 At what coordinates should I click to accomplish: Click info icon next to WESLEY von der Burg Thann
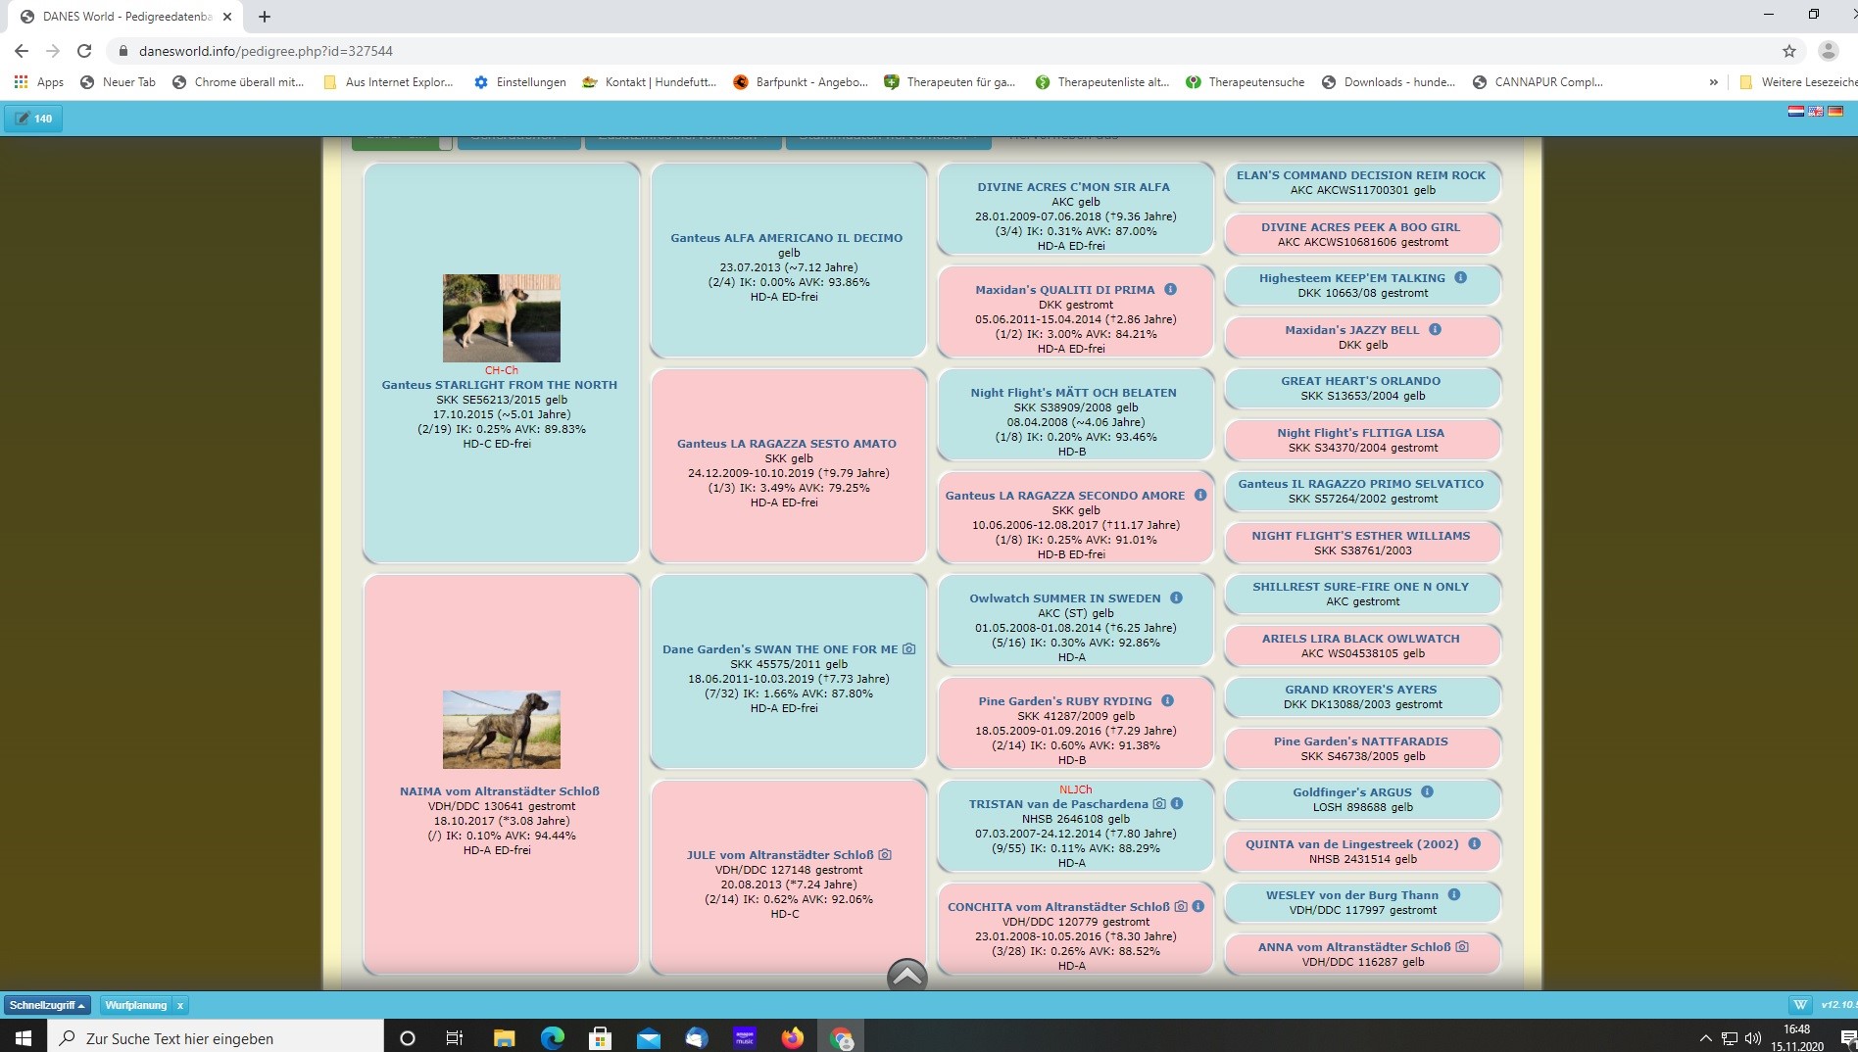tap(1454, 894)
